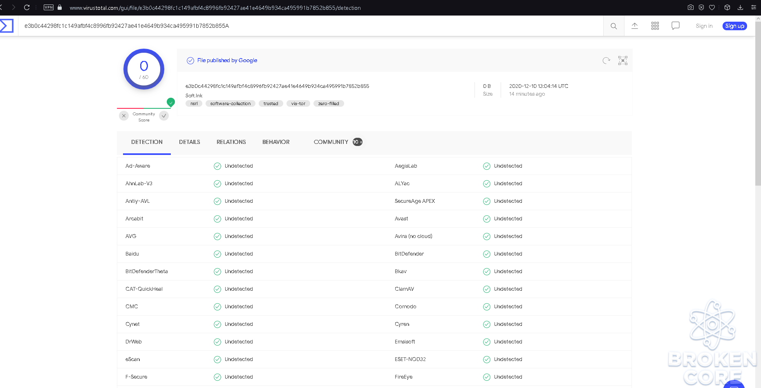Click the Sign up button

[735, 26]
